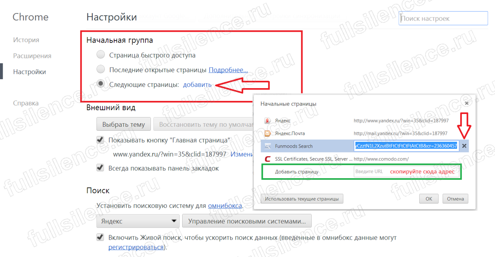The image size is (495, 257).
Task: Click the Yandex favicon in startup pages list
Action: [267, 121]
